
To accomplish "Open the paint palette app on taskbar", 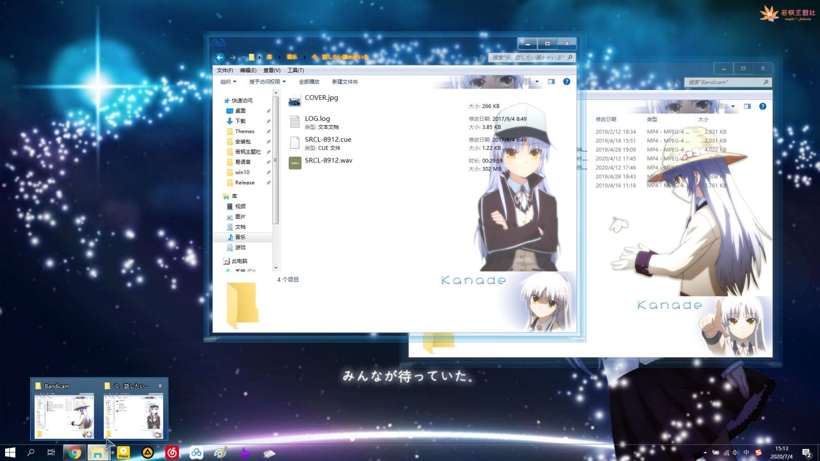I will pyautogui.click(x=220, y=452).
